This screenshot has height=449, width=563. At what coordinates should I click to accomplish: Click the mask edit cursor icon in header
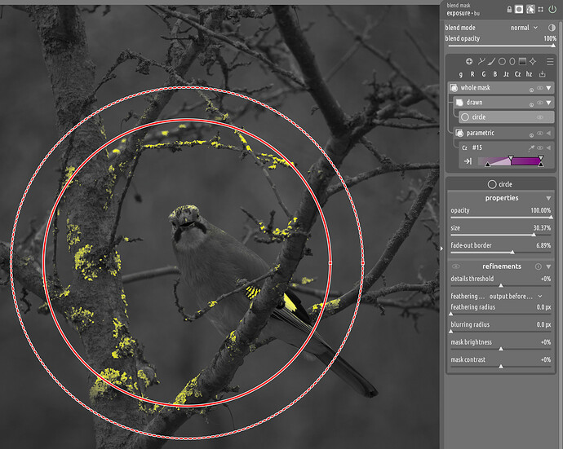tap(530, 9)
